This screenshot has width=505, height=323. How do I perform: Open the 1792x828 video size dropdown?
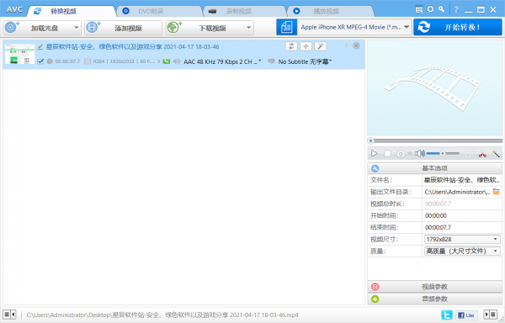coord(462,239)
